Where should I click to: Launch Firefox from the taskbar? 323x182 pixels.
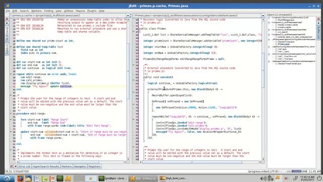20,178
